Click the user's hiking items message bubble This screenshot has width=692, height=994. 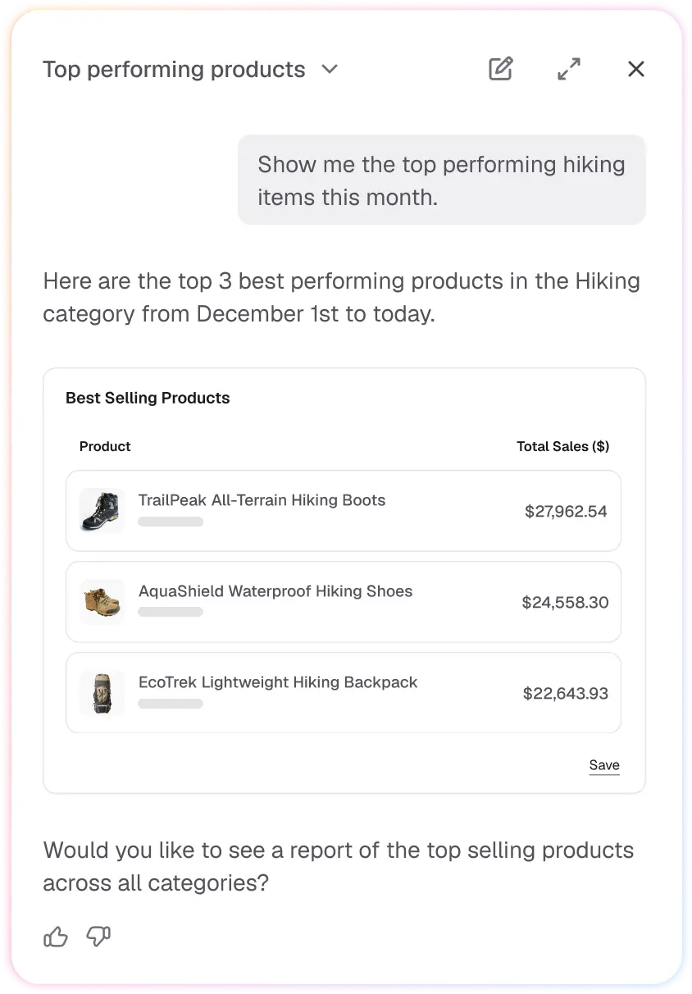[441, 180]
